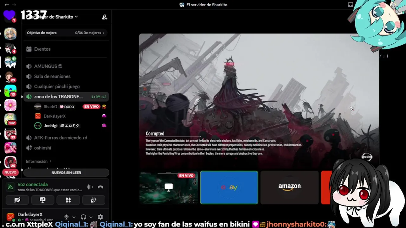Open microphone input options arrow
The width and height of the screenshot is (406, 228).
[x=74, y=217]
